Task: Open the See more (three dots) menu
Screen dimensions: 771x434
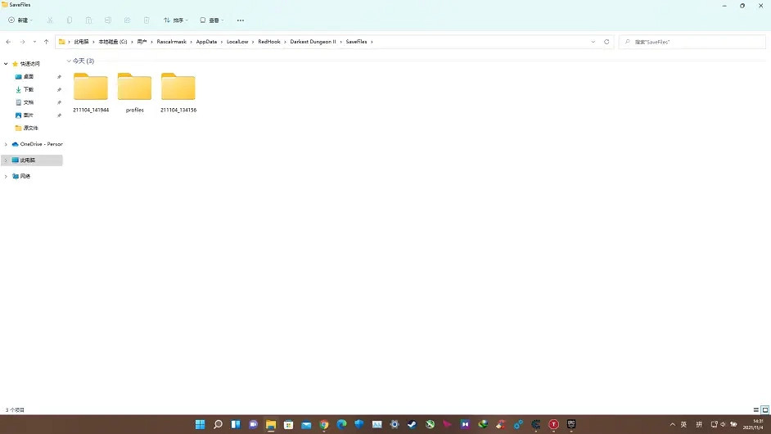Action: pos(240,20)
